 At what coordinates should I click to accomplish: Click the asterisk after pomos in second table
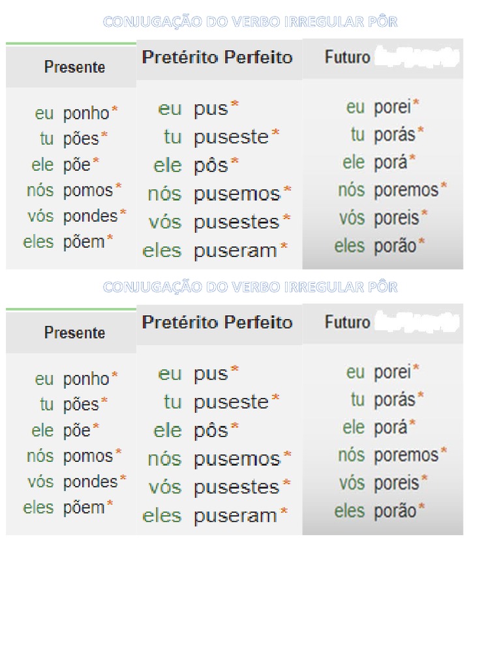pyautogui.click(x=118, y=453)
